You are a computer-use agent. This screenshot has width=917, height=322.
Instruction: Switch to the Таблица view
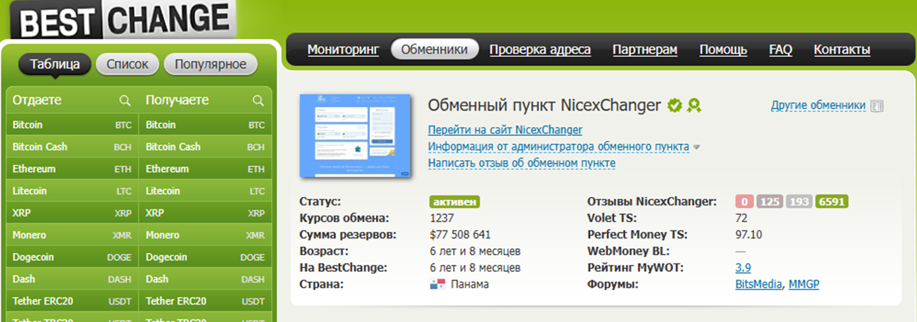coord(55,64)
